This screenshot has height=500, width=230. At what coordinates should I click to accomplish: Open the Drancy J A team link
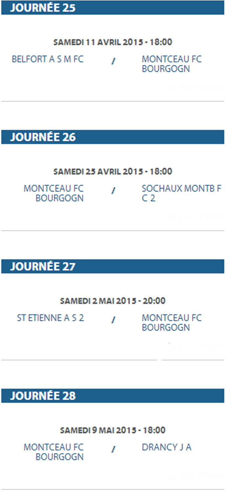[166, 447]
